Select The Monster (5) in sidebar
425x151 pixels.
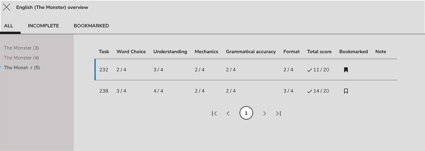click(22, 68)
